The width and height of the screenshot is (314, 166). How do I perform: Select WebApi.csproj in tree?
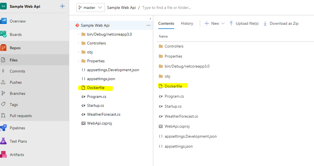(x=99, y=123)
